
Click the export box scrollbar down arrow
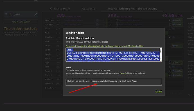coord(161,58)
